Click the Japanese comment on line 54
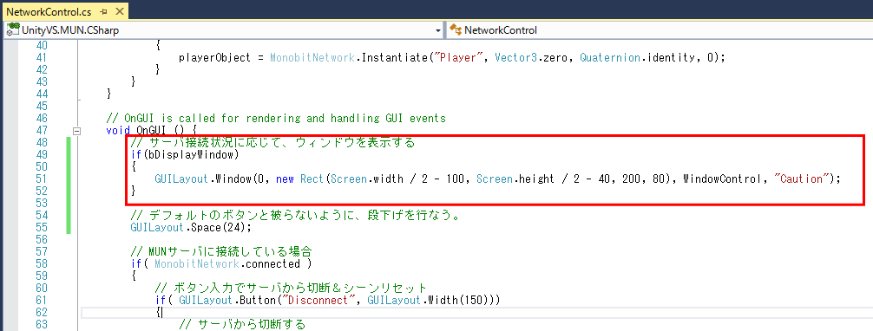The image size is (873, 331). [295, 215]
